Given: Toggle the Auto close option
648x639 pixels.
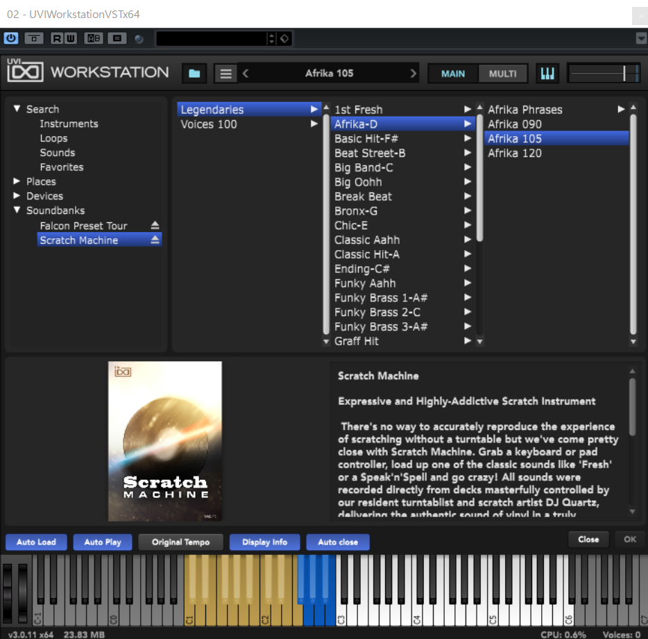Looking at the screenshot, I should click(338, 542).
